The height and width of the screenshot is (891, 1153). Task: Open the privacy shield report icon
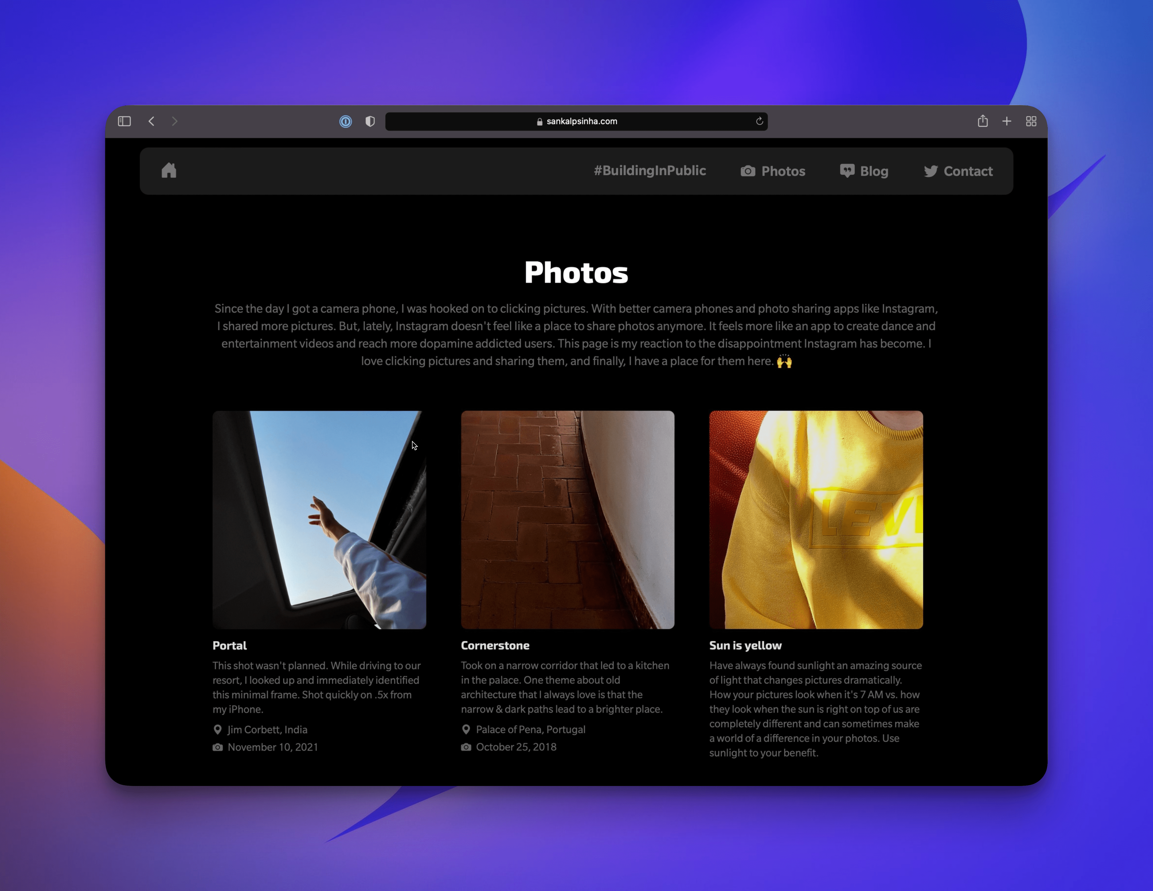(370, 121)
